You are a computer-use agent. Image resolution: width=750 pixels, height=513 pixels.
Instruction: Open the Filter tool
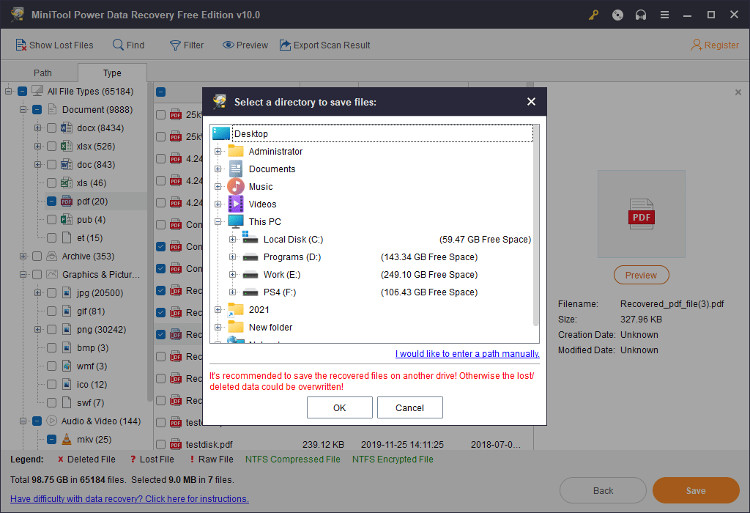tap(187, 45)
